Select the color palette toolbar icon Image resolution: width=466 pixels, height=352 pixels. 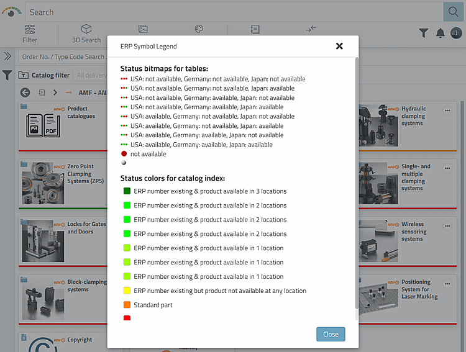[199, 29]
